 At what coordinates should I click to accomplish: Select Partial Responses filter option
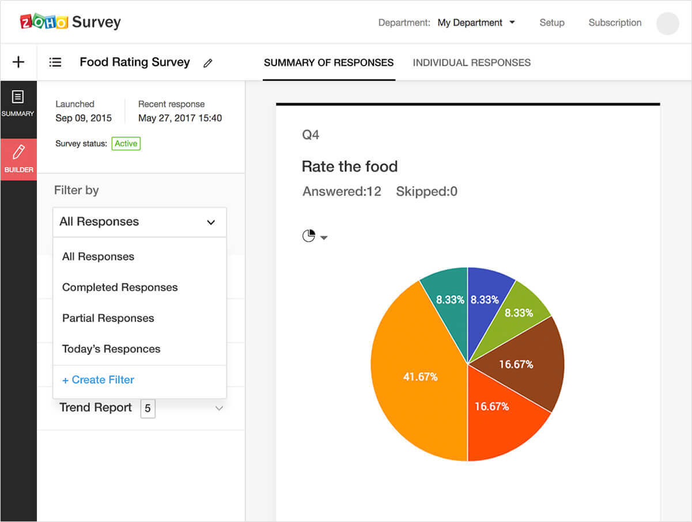108,317
